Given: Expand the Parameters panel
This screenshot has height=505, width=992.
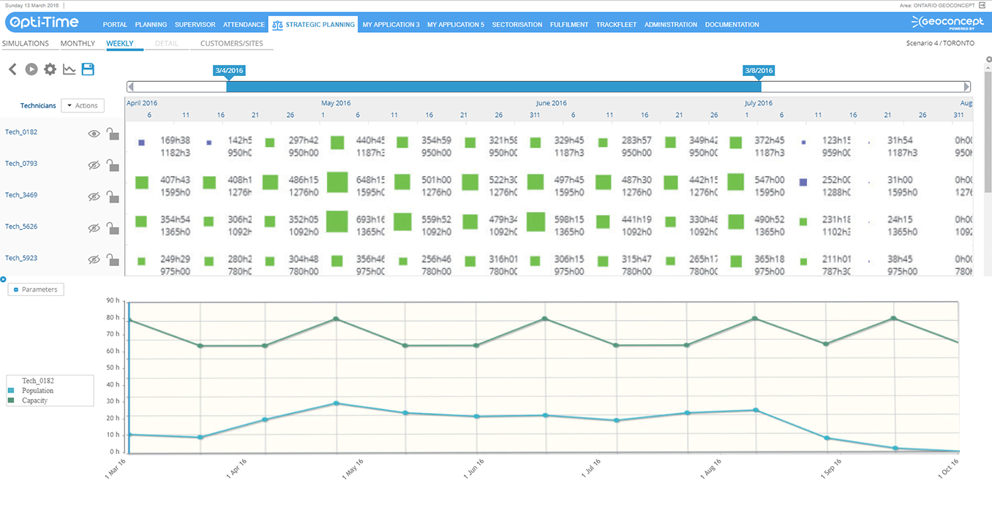Looking at the screenshot, I should [x=35, y=289].
